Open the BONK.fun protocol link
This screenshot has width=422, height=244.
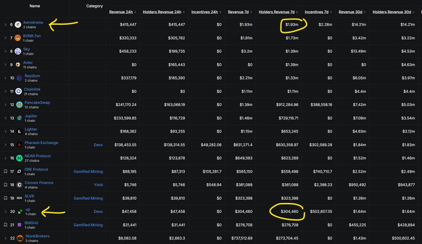click(x=32, y=36)
